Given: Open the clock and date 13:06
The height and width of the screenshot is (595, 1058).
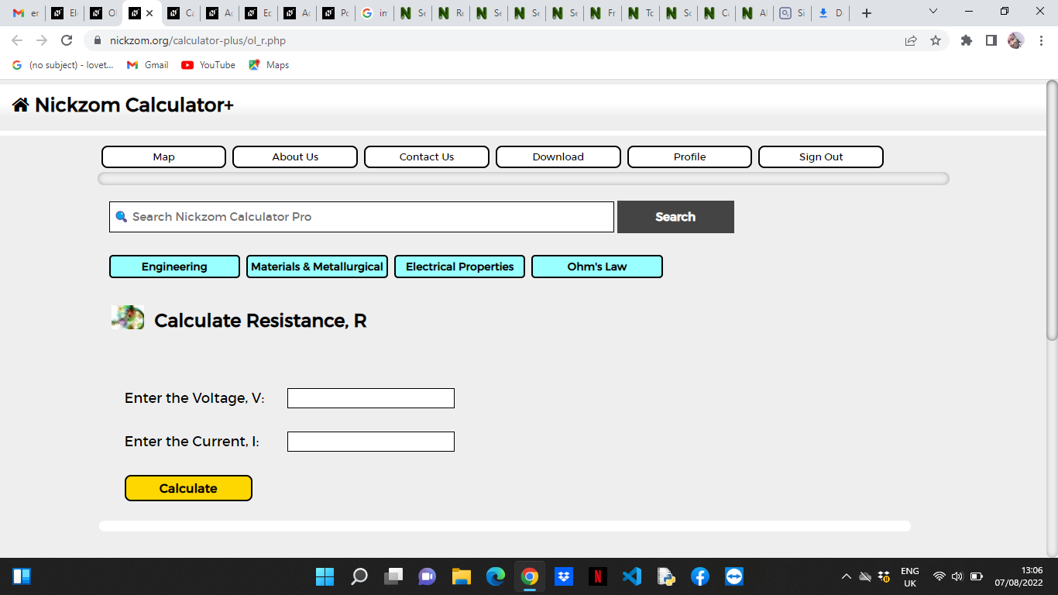Looking at the screenshot, I should (1019, 576).
